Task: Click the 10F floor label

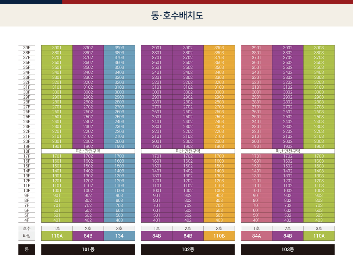Action: (x=26, y=190)
